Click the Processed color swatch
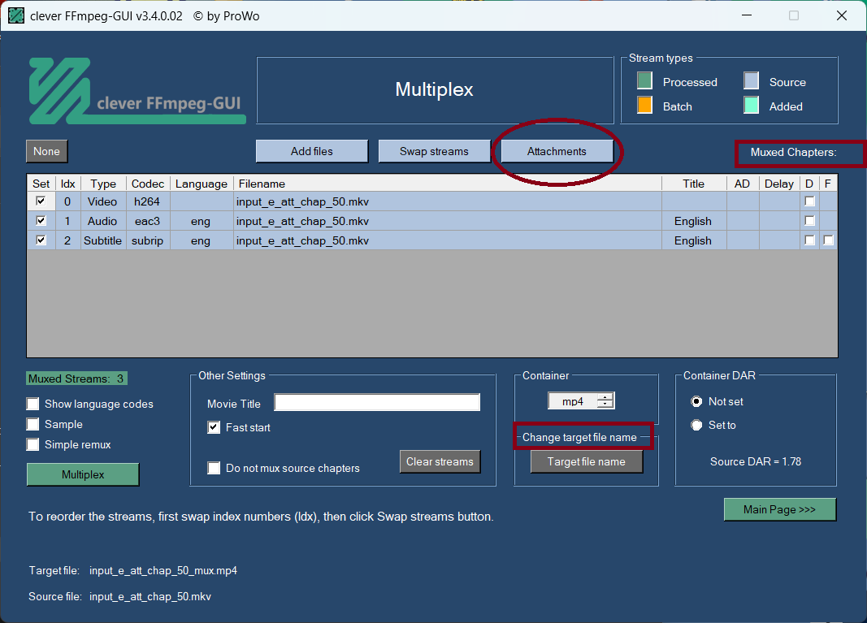The image size is (867, 623). click(x=644, y=80)
